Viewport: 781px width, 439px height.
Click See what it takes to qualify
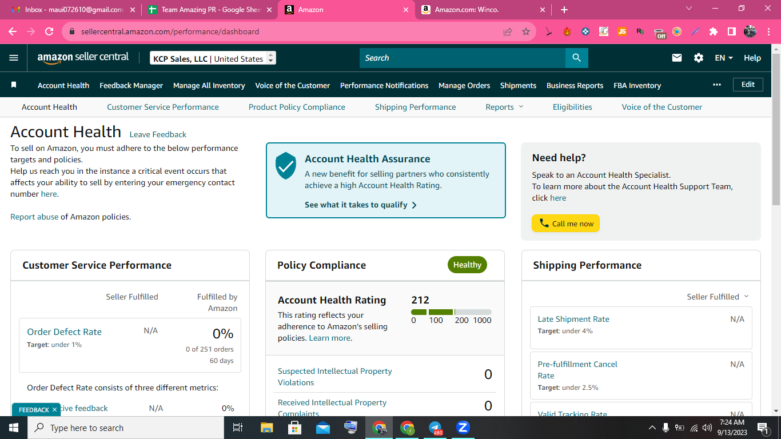coord(361,205)
